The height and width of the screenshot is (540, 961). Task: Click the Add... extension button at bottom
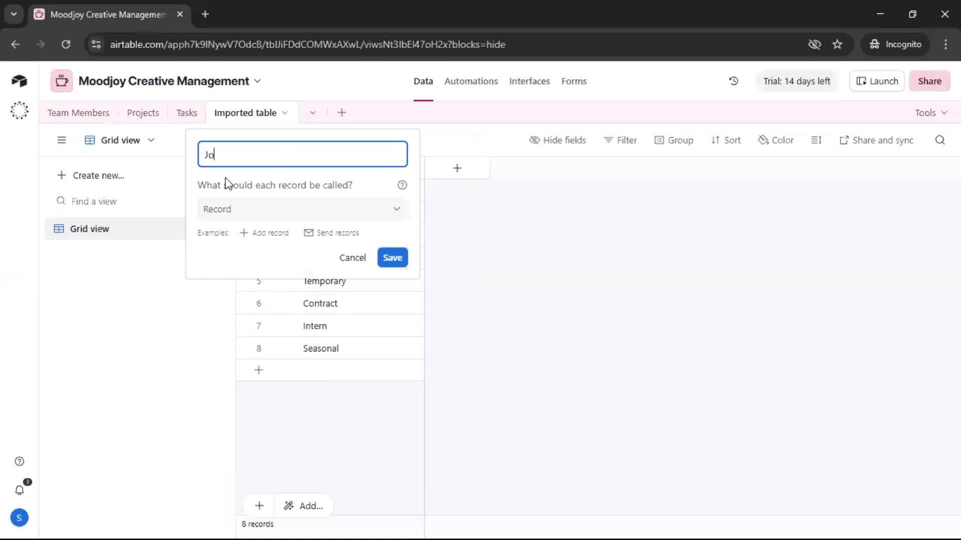303,505
